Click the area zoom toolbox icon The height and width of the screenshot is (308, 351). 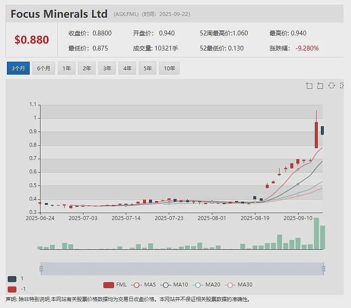(309, 86)
